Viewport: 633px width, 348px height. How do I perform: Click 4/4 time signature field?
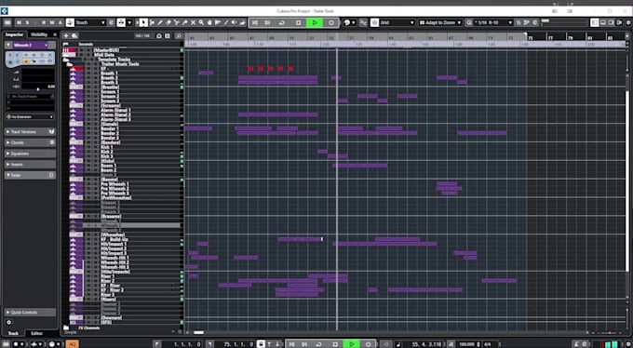tap(487, 344)
